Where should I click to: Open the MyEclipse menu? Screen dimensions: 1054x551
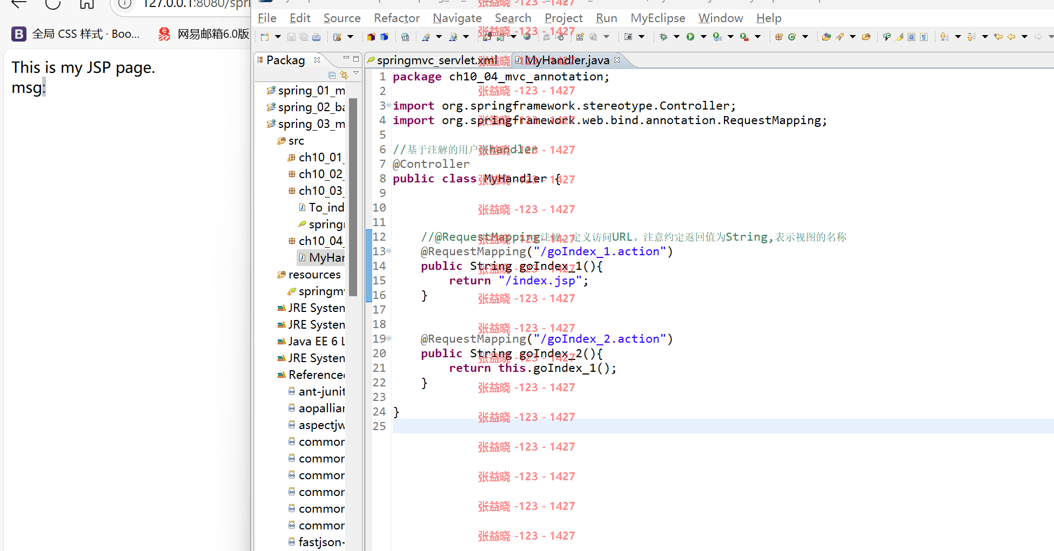(657, 18)
